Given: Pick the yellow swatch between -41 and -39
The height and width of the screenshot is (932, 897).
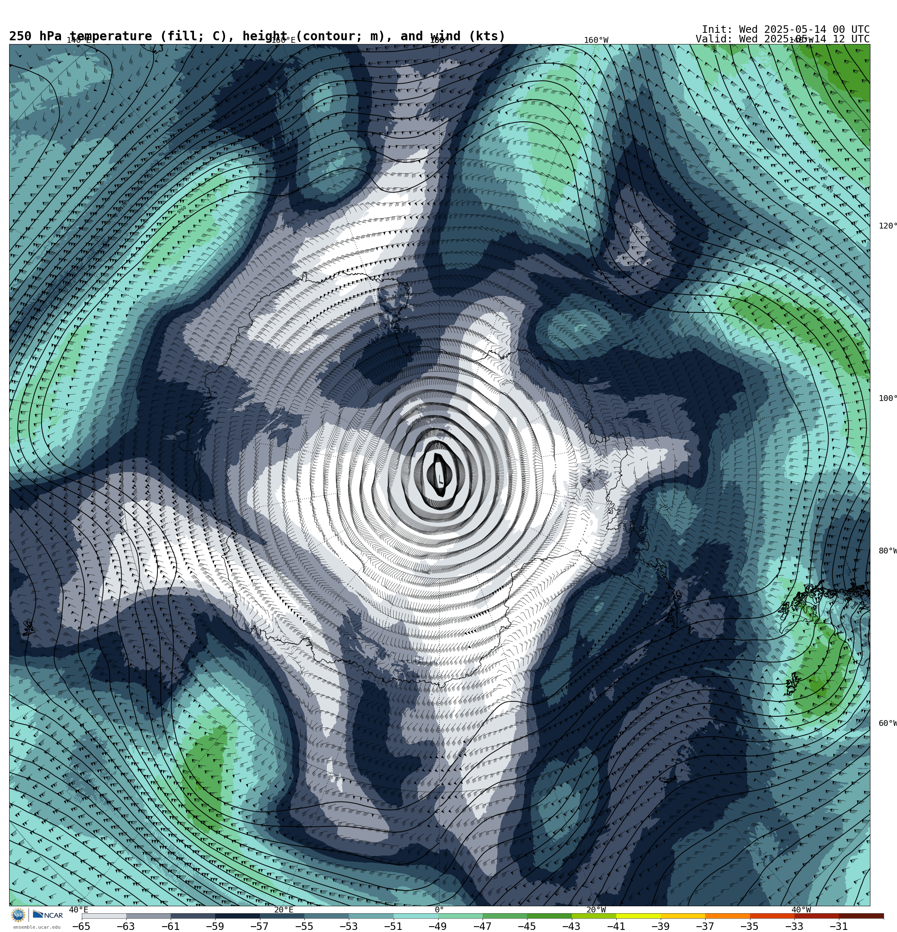Looking at the screenshot, I should [x=639, y=916].
